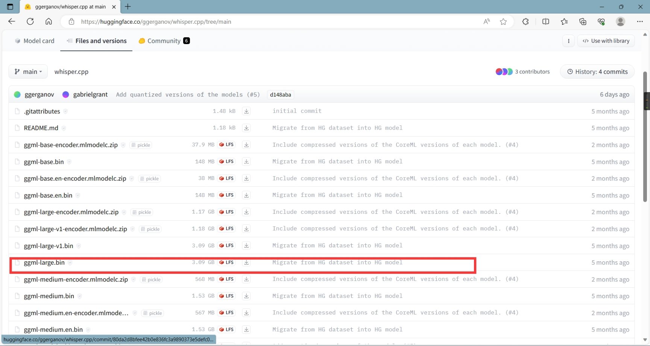This screenshot has height=346, width=650.
Task: Open the README.md file
Action: [x=41, y=128]
